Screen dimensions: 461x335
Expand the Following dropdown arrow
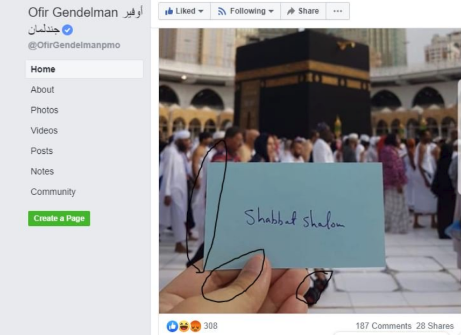pos(271,11)
